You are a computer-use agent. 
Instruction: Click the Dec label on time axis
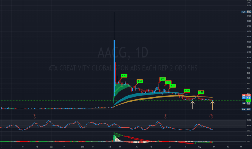(51, 147)
